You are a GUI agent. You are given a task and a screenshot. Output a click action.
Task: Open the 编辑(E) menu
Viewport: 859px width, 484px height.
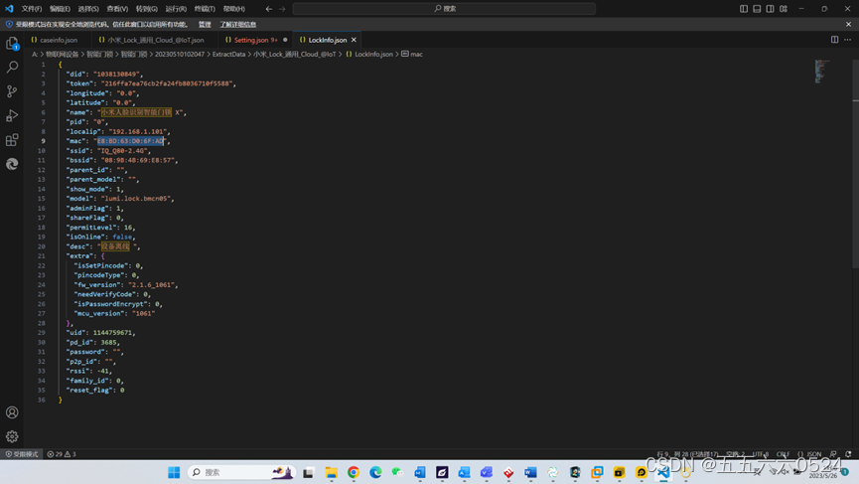(60, 9)
